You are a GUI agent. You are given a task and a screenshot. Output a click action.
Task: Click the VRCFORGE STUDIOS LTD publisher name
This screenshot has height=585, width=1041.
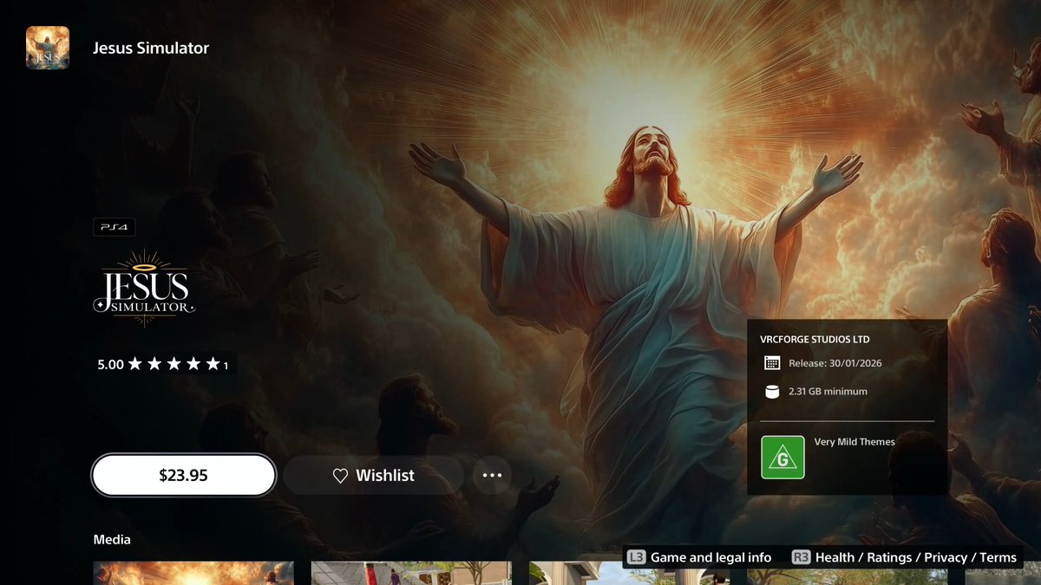[x=815, y=340]
